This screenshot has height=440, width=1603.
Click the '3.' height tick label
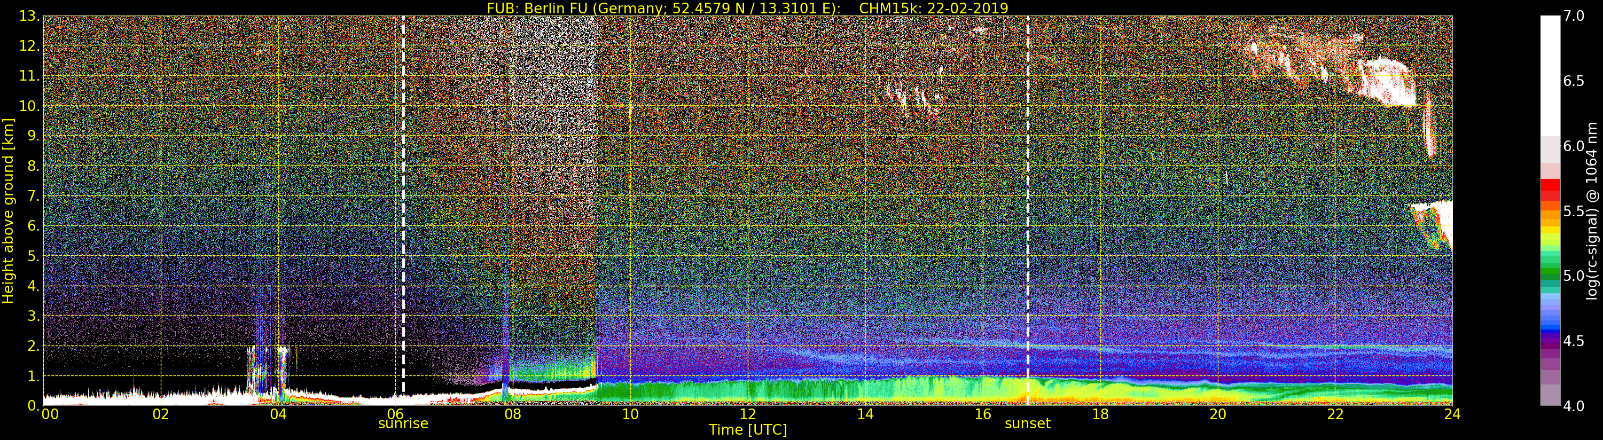[34, 316]
